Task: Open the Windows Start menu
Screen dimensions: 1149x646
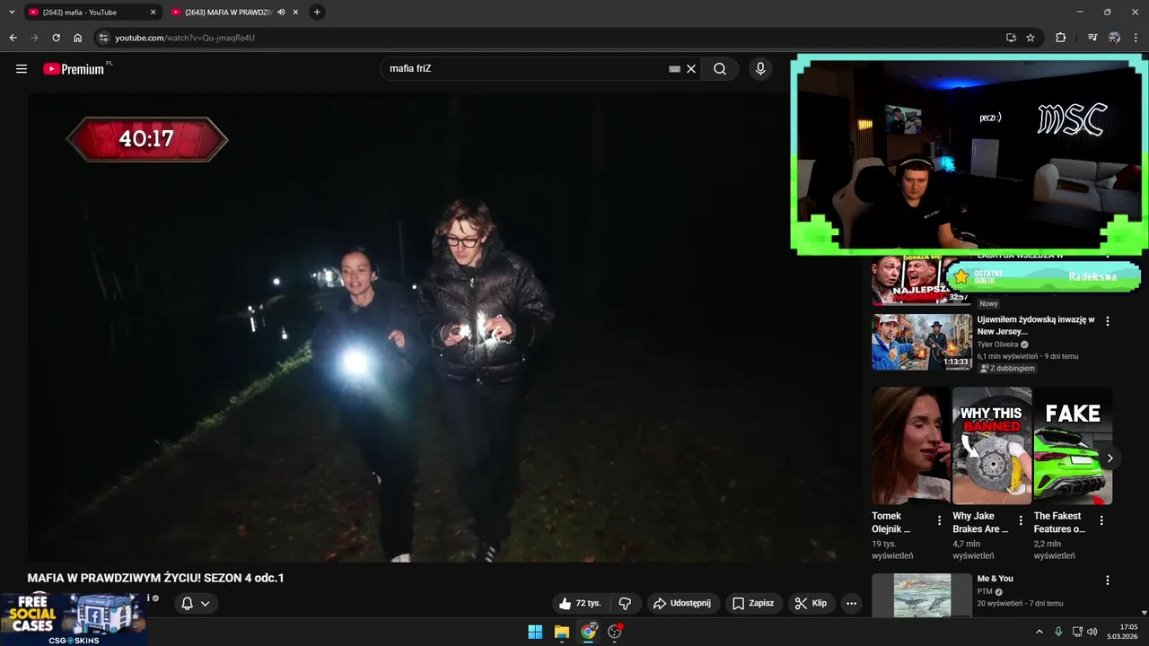Action: point(535,632)
